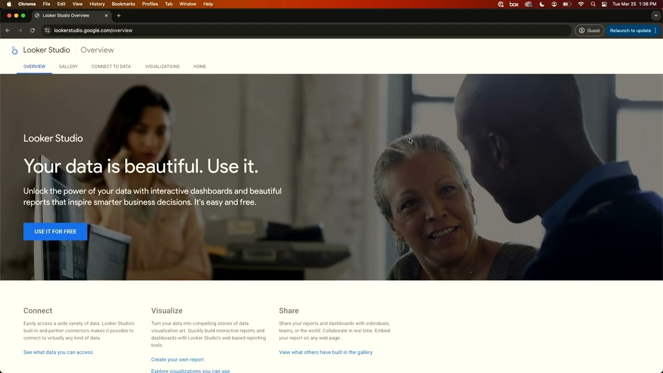Open the Window menu

click(x=188, y=4)
